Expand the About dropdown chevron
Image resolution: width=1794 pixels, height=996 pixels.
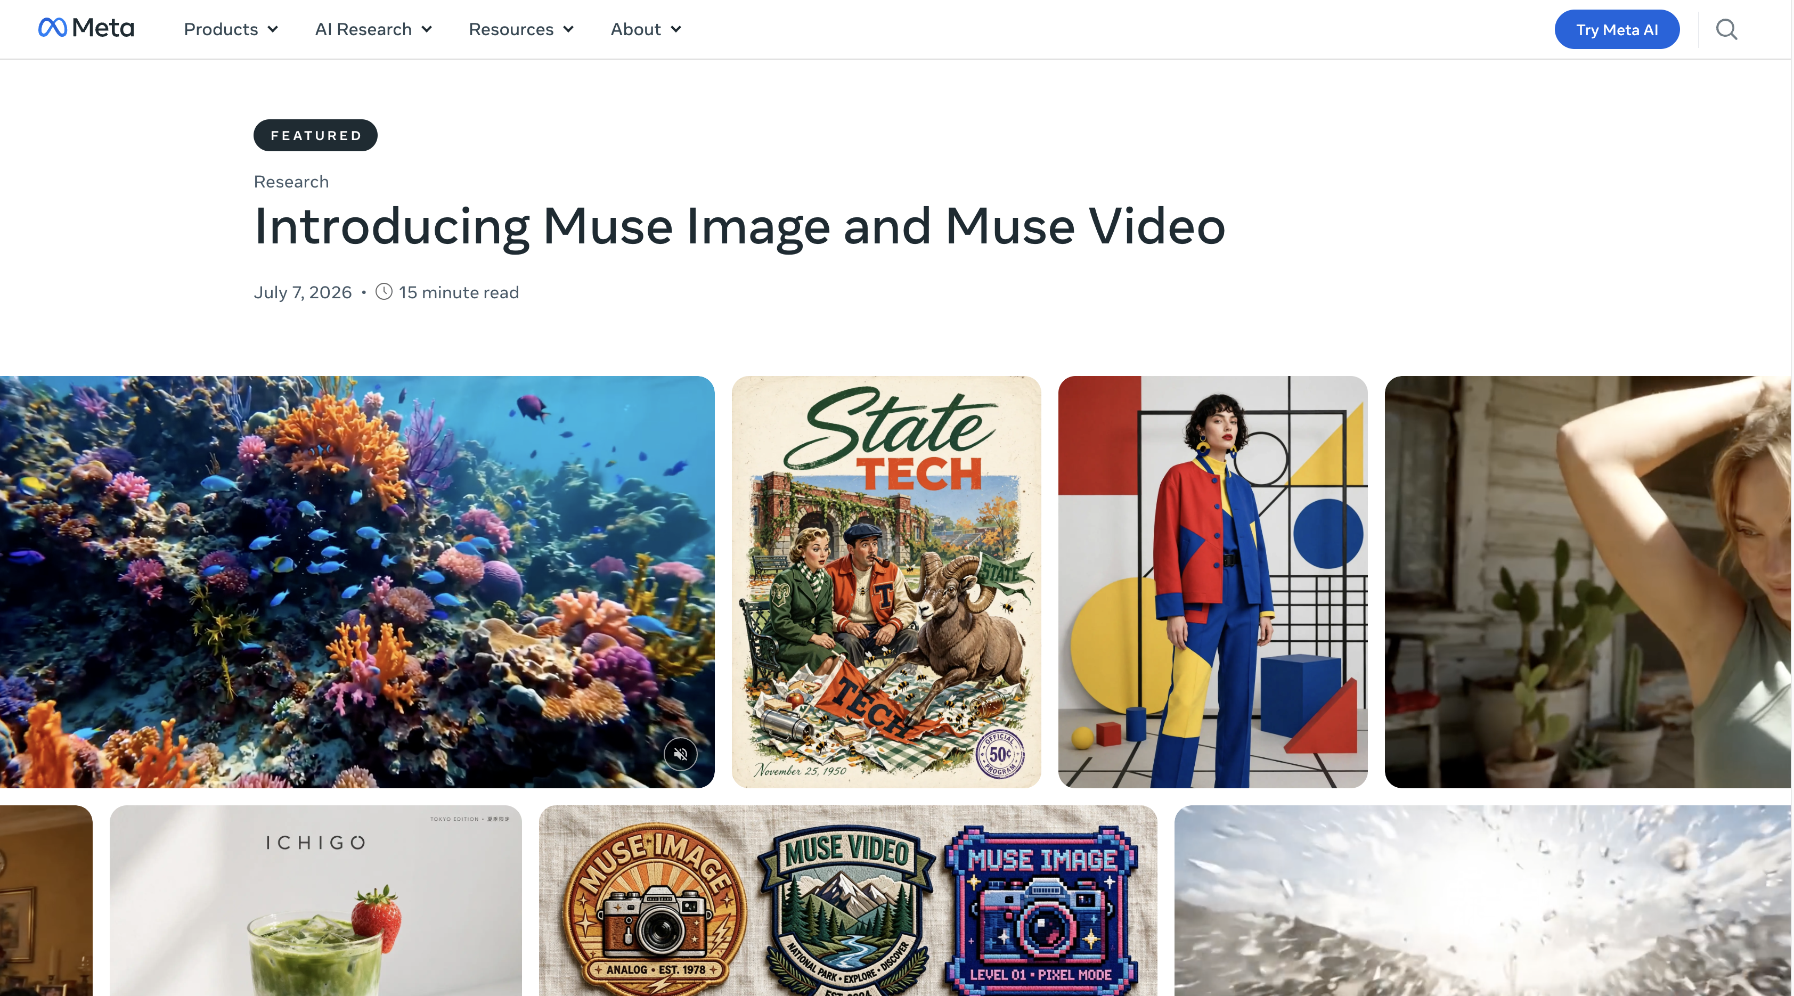point(675,29)
